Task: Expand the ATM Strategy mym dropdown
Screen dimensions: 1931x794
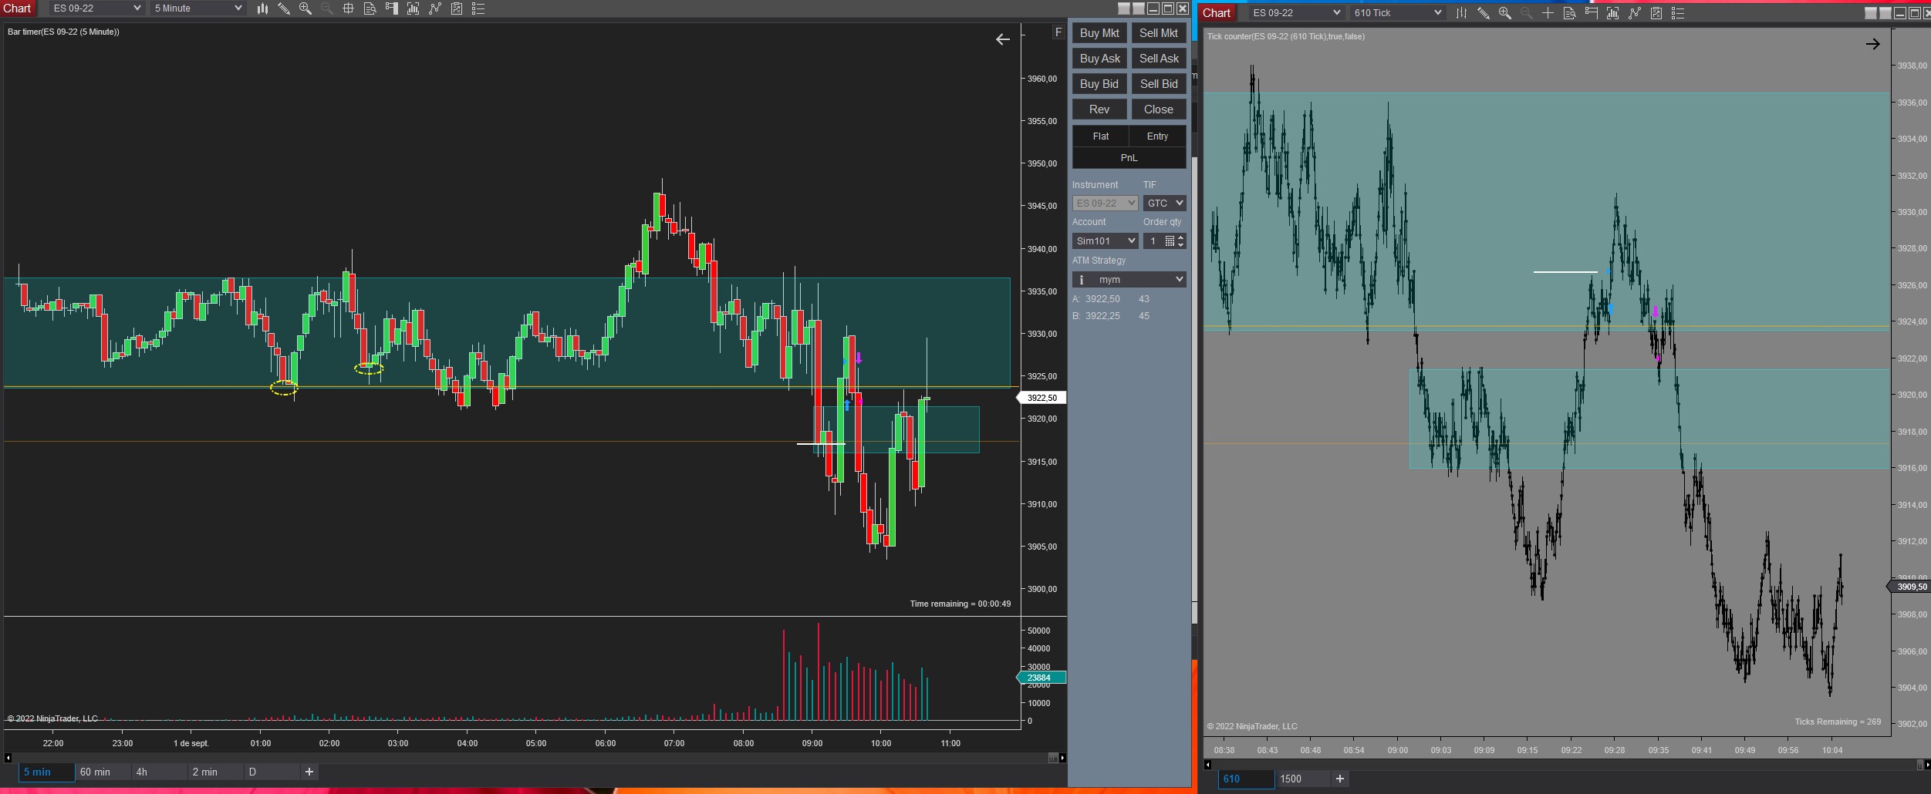Action: [x=1129, y=280]
